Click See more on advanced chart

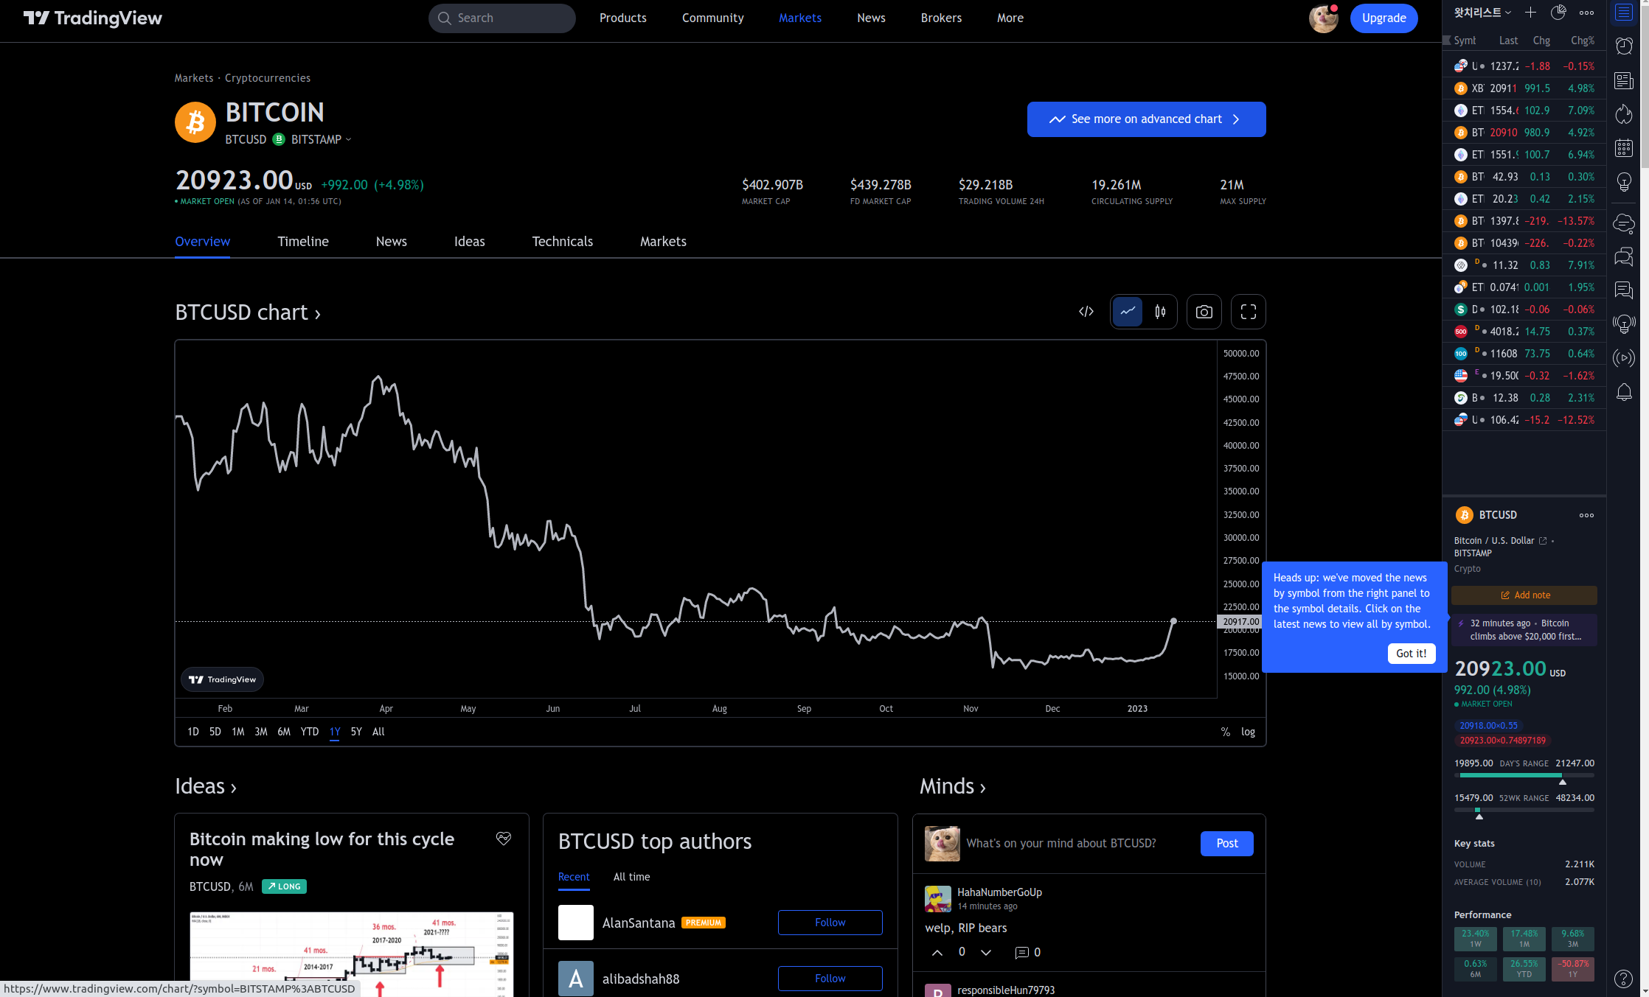coord(1146,119)
